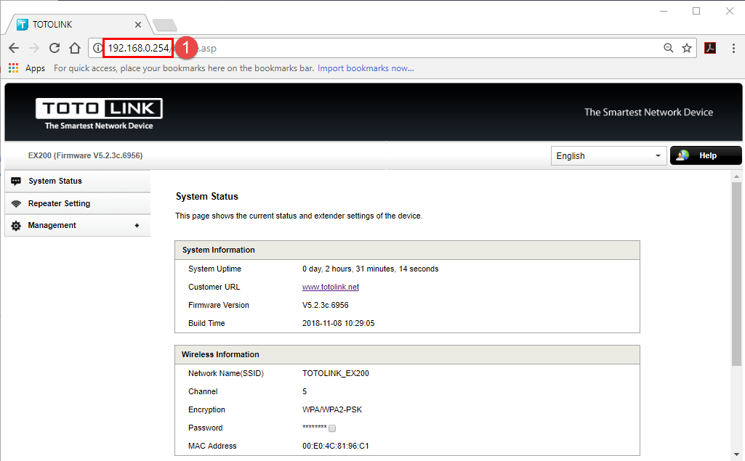Click the System Uptime value text
This screenshot has width=745, height=461.
click(x=370, y=269)
